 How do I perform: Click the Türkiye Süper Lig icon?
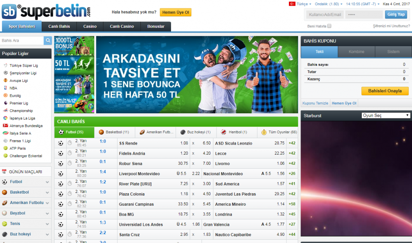(5, 65)
